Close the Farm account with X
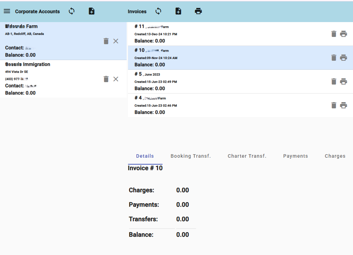Viewport: 353px width, 255px height. (116, 41)
